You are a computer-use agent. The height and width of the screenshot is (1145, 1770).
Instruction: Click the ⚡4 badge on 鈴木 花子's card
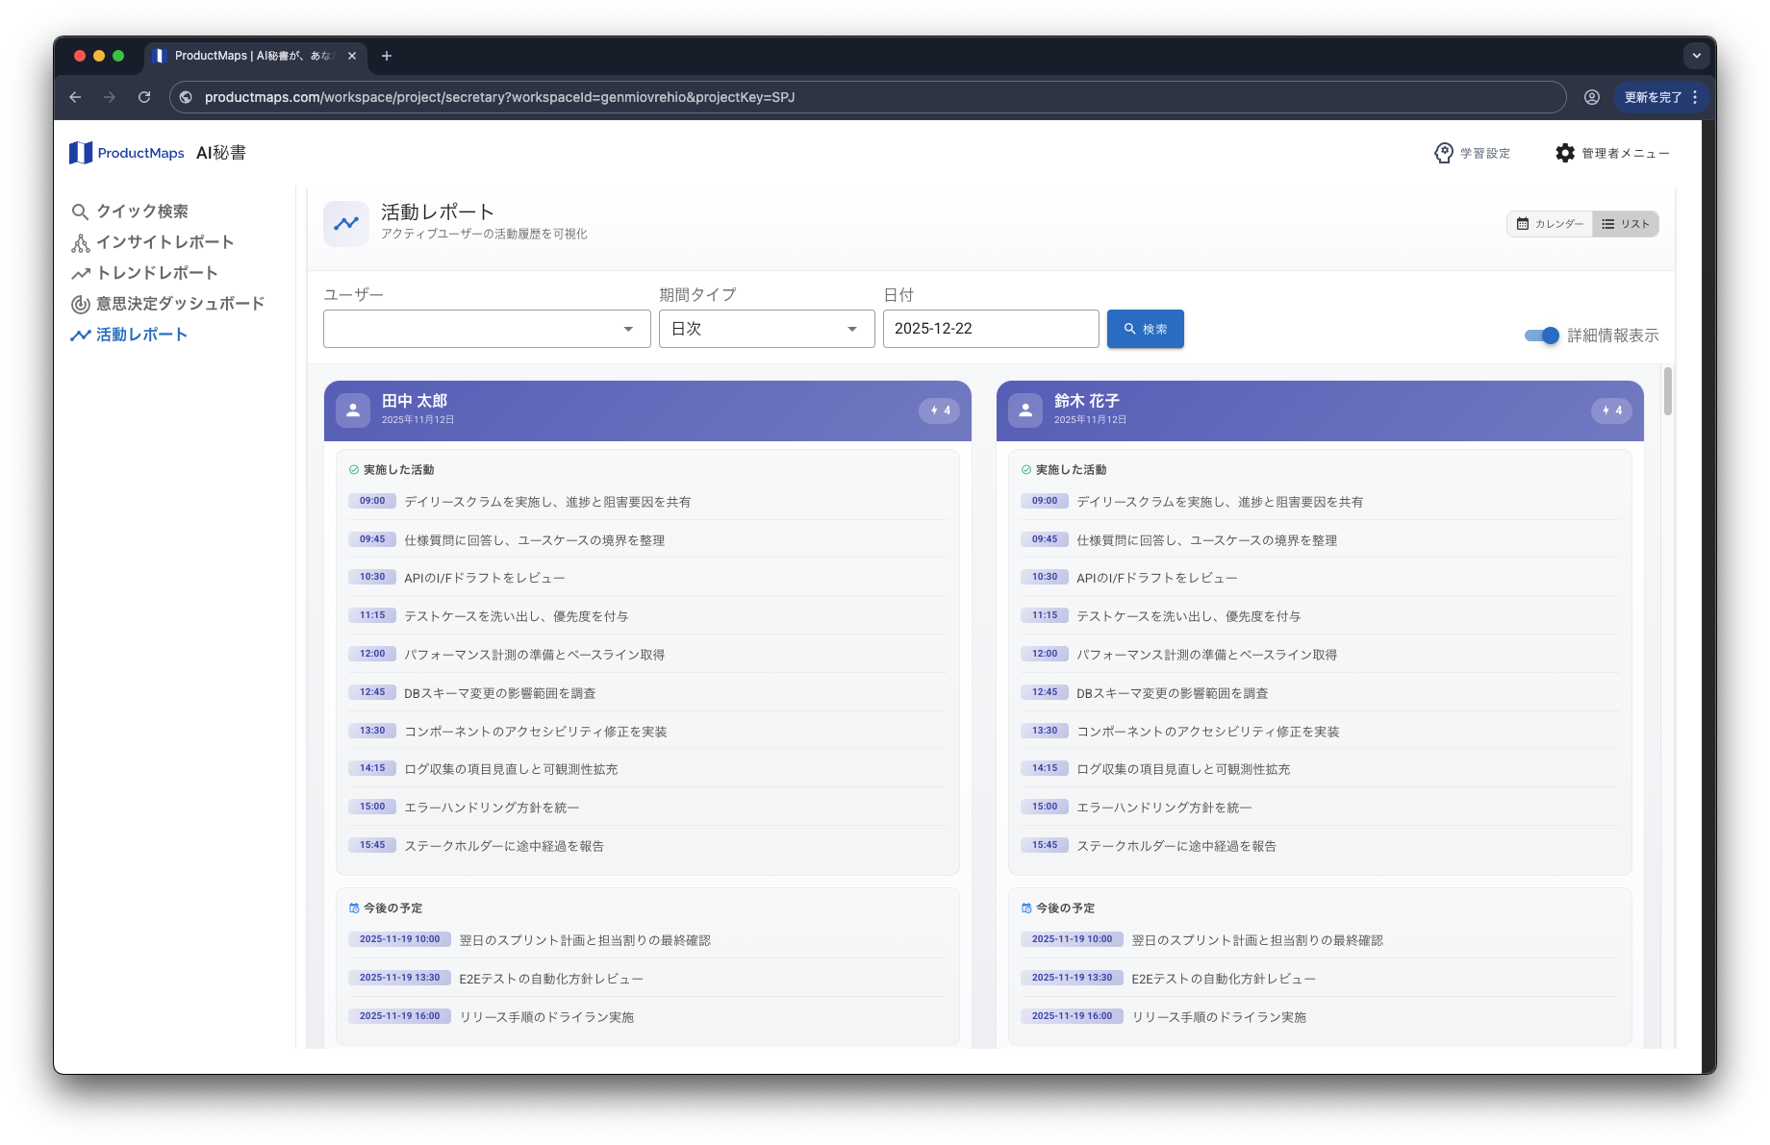coord(1610,410)
